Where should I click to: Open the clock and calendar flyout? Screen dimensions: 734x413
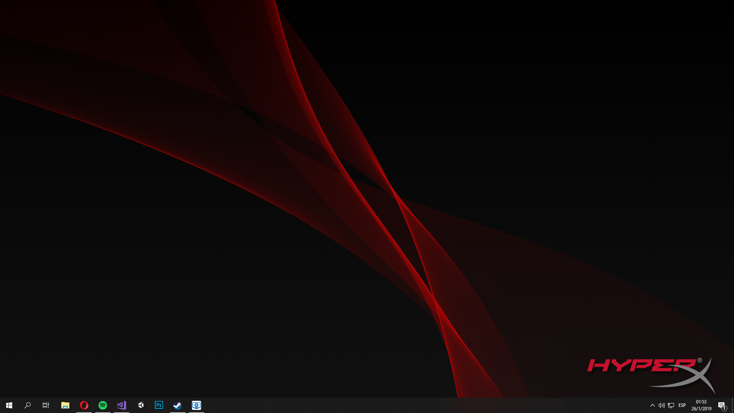click(x=701, y=405)
